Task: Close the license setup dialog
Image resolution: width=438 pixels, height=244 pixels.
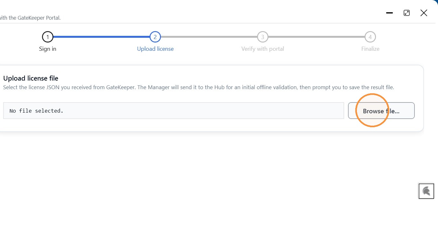Action: (x=424, y=13)
